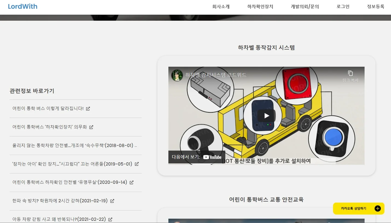This screenshot has width=391, height=223.
Task: Open the 로그인 page
Action: point(343,7)
